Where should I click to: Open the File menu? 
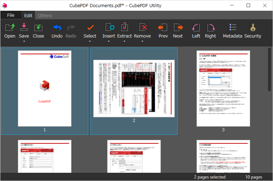click(x=11, y=15)
